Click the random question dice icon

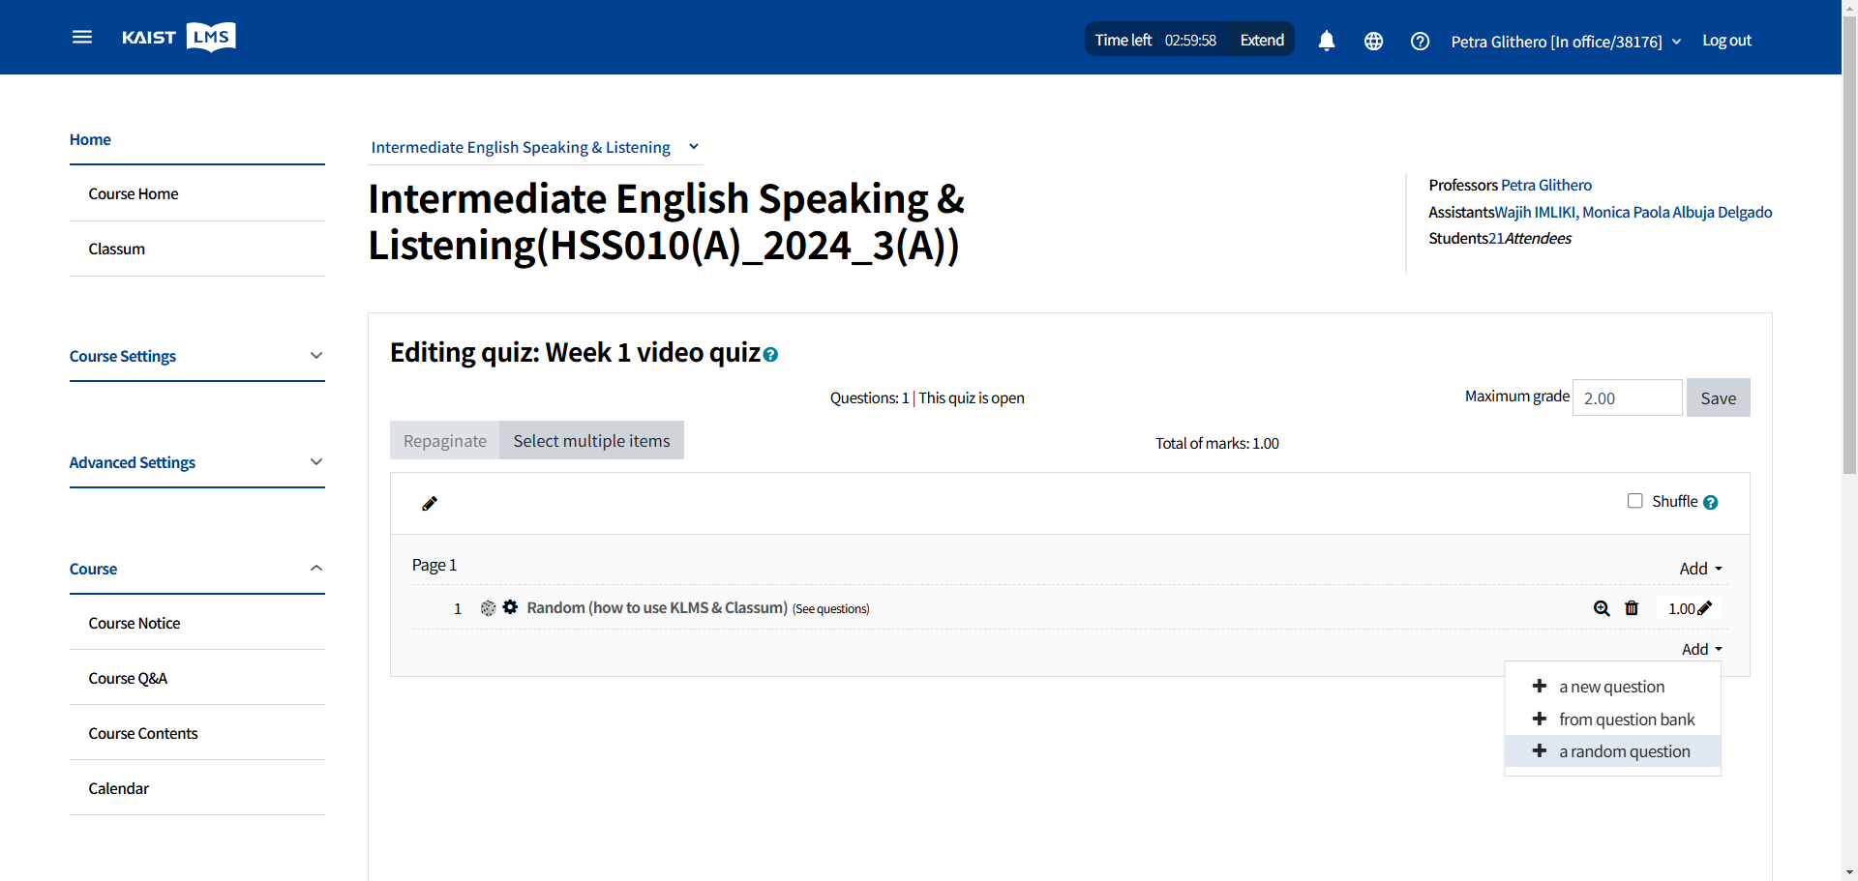tap(488, 607)
